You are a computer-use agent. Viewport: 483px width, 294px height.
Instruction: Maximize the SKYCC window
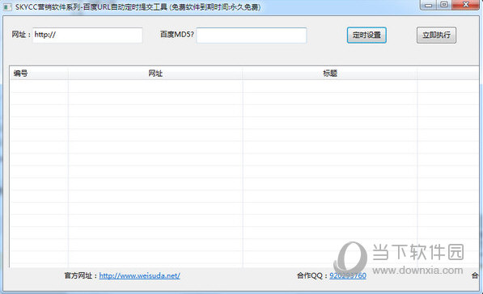coord(444,5)
